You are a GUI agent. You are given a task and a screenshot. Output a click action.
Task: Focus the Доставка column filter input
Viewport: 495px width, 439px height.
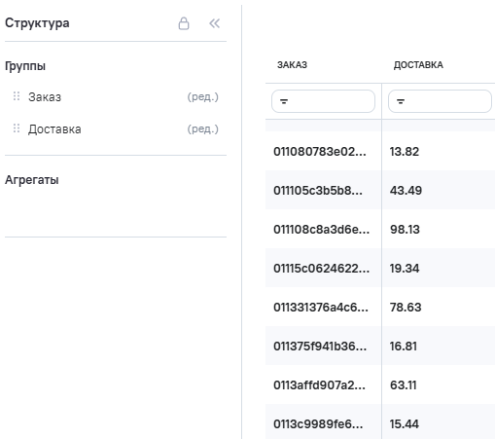[x=440, y=101]
